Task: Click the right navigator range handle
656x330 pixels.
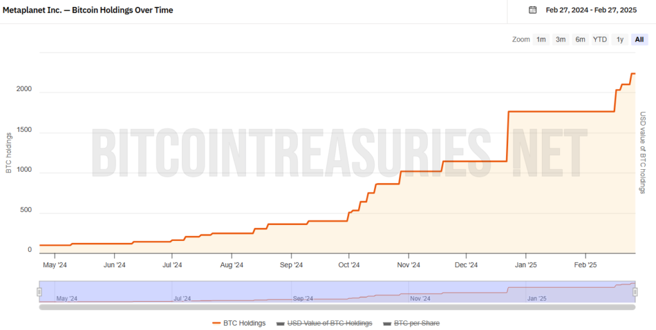Action: [x=635, y=292]
